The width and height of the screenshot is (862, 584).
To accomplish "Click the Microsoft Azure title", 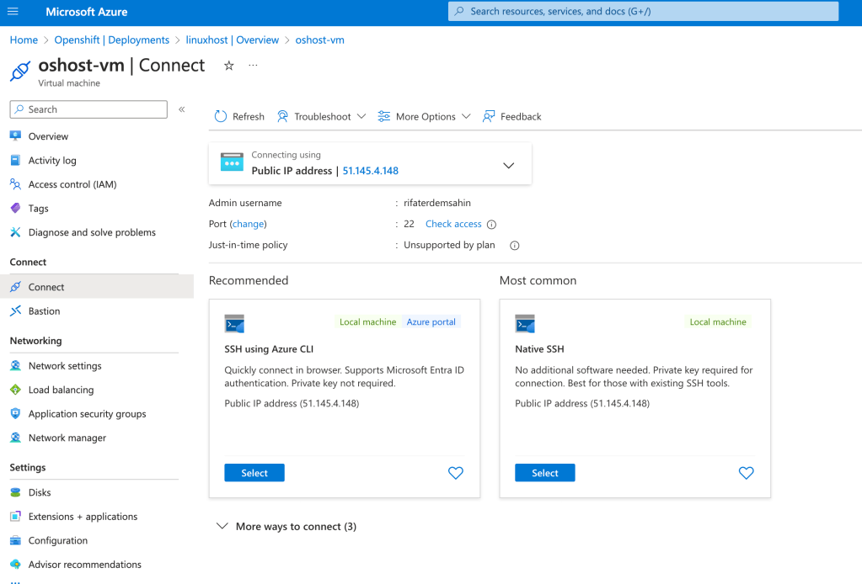I will click(x=87, y=12).
